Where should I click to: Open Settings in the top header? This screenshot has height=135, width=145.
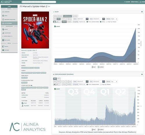135,2
